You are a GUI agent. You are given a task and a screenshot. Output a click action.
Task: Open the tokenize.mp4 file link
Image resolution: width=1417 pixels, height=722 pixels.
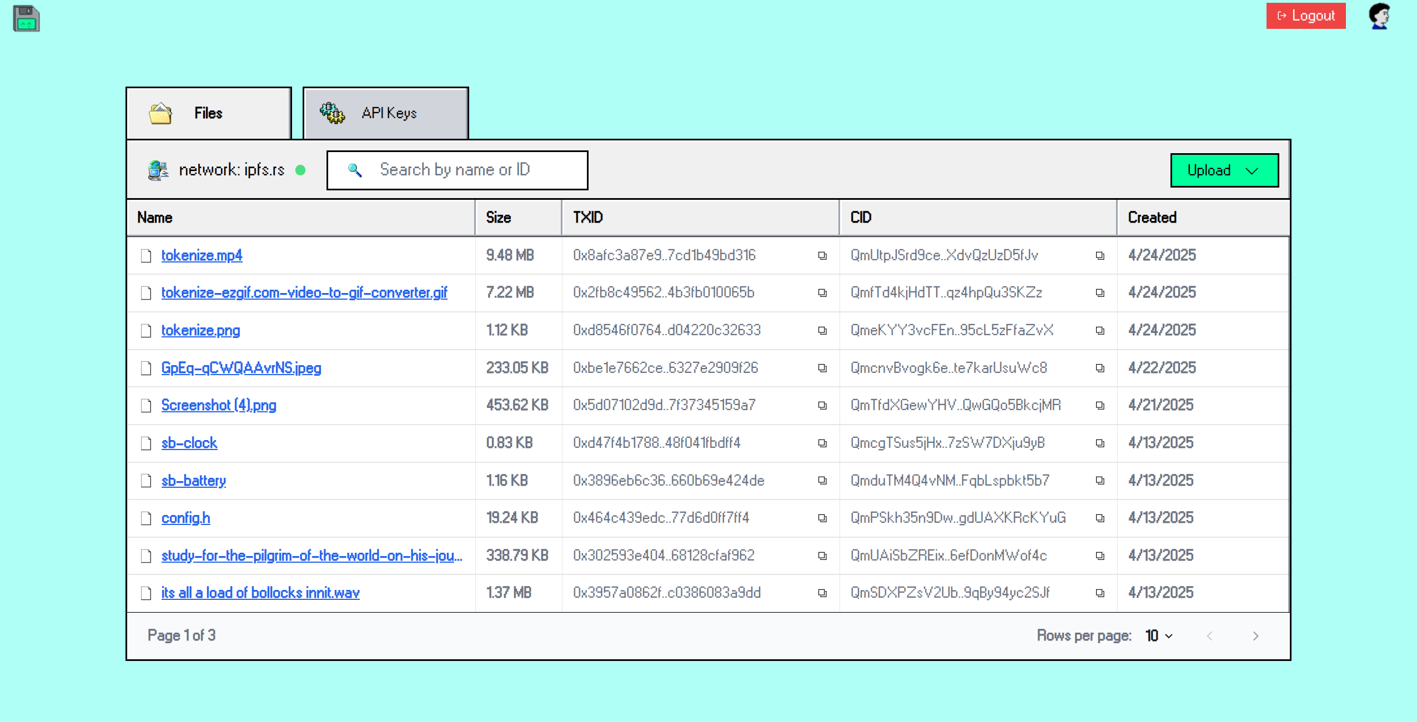[x=202, y=255]
